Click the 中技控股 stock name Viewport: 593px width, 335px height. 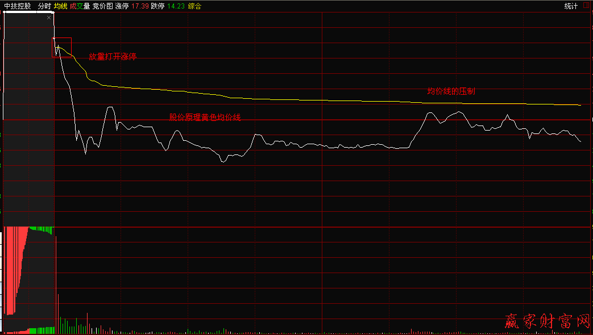17,6
